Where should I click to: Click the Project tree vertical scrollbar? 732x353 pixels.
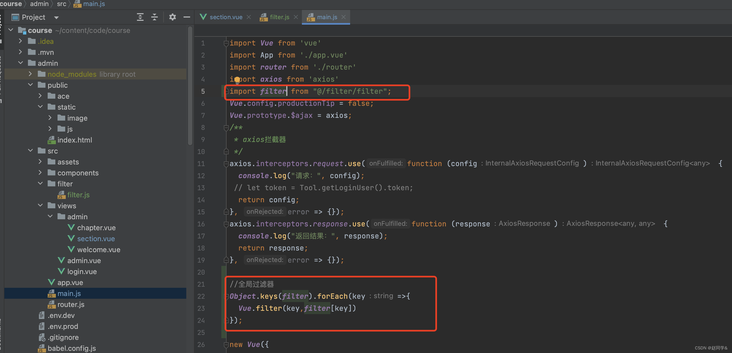point(190,85)
